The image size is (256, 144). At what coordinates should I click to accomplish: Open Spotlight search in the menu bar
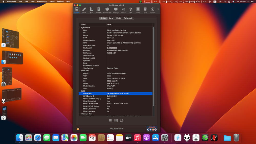coord(225,2)
